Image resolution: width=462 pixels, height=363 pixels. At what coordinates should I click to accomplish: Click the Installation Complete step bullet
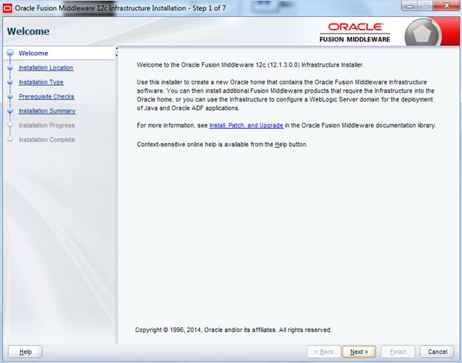10,139
